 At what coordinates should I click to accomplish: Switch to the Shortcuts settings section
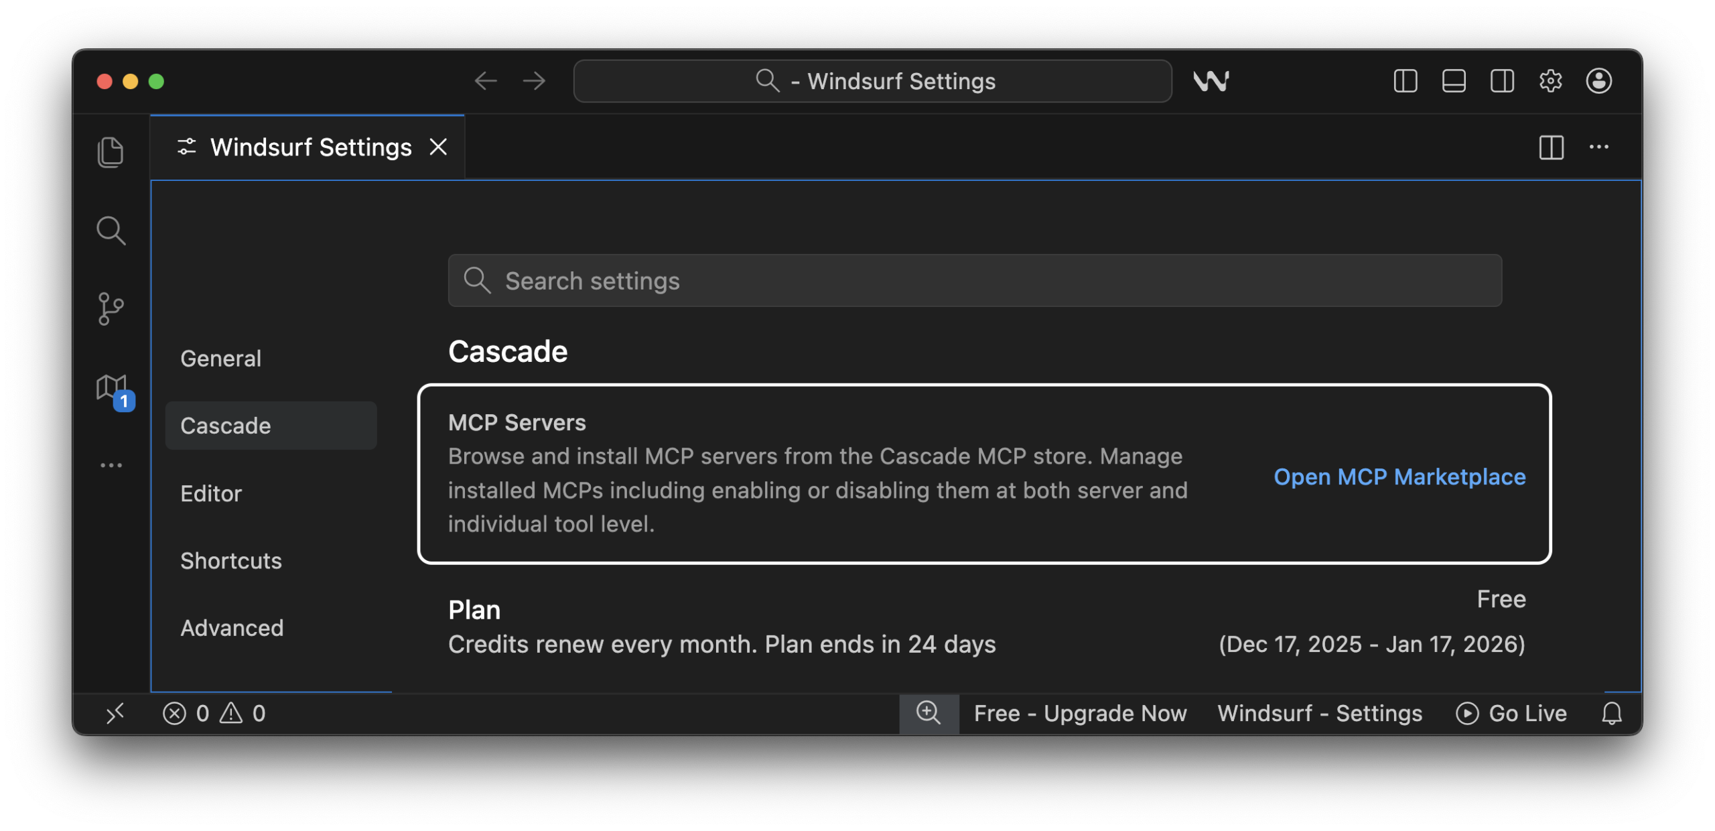[x=231, y=560]
